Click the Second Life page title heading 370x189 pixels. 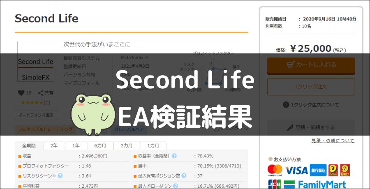[x=46, y=18]
